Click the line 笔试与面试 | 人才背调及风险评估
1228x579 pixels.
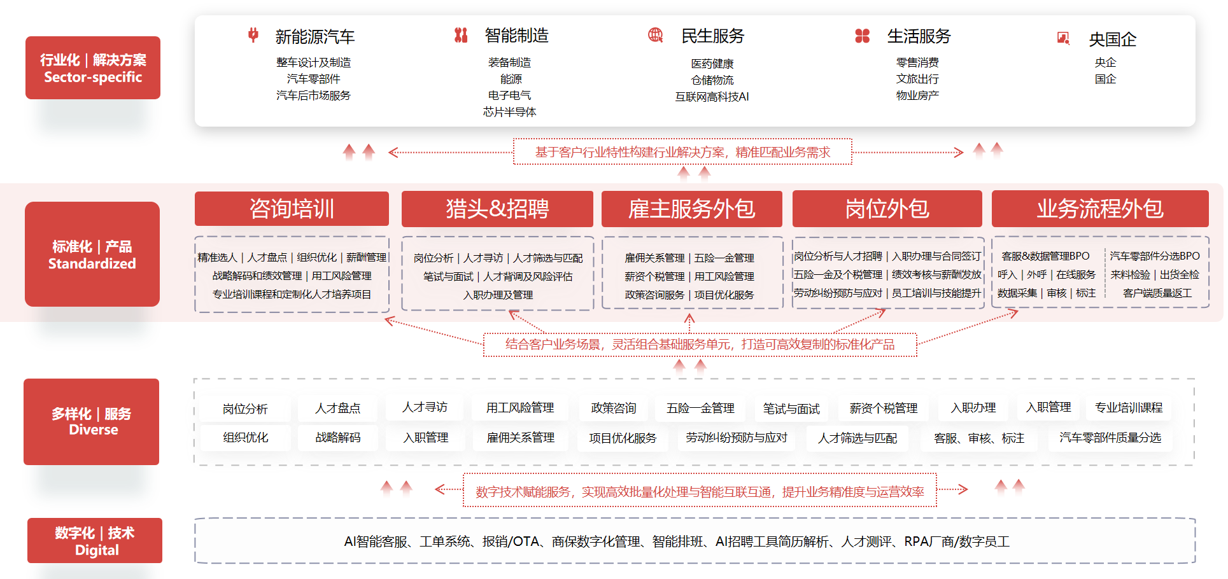(498, 277)
